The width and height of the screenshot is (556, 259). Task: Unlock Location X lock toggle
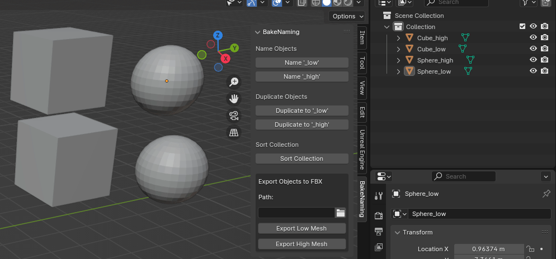(530, 249)
